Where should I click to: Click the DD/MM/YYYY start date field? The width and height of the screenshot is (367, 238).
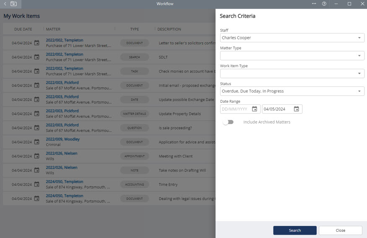pyautogui.click(x=235, y=109)
